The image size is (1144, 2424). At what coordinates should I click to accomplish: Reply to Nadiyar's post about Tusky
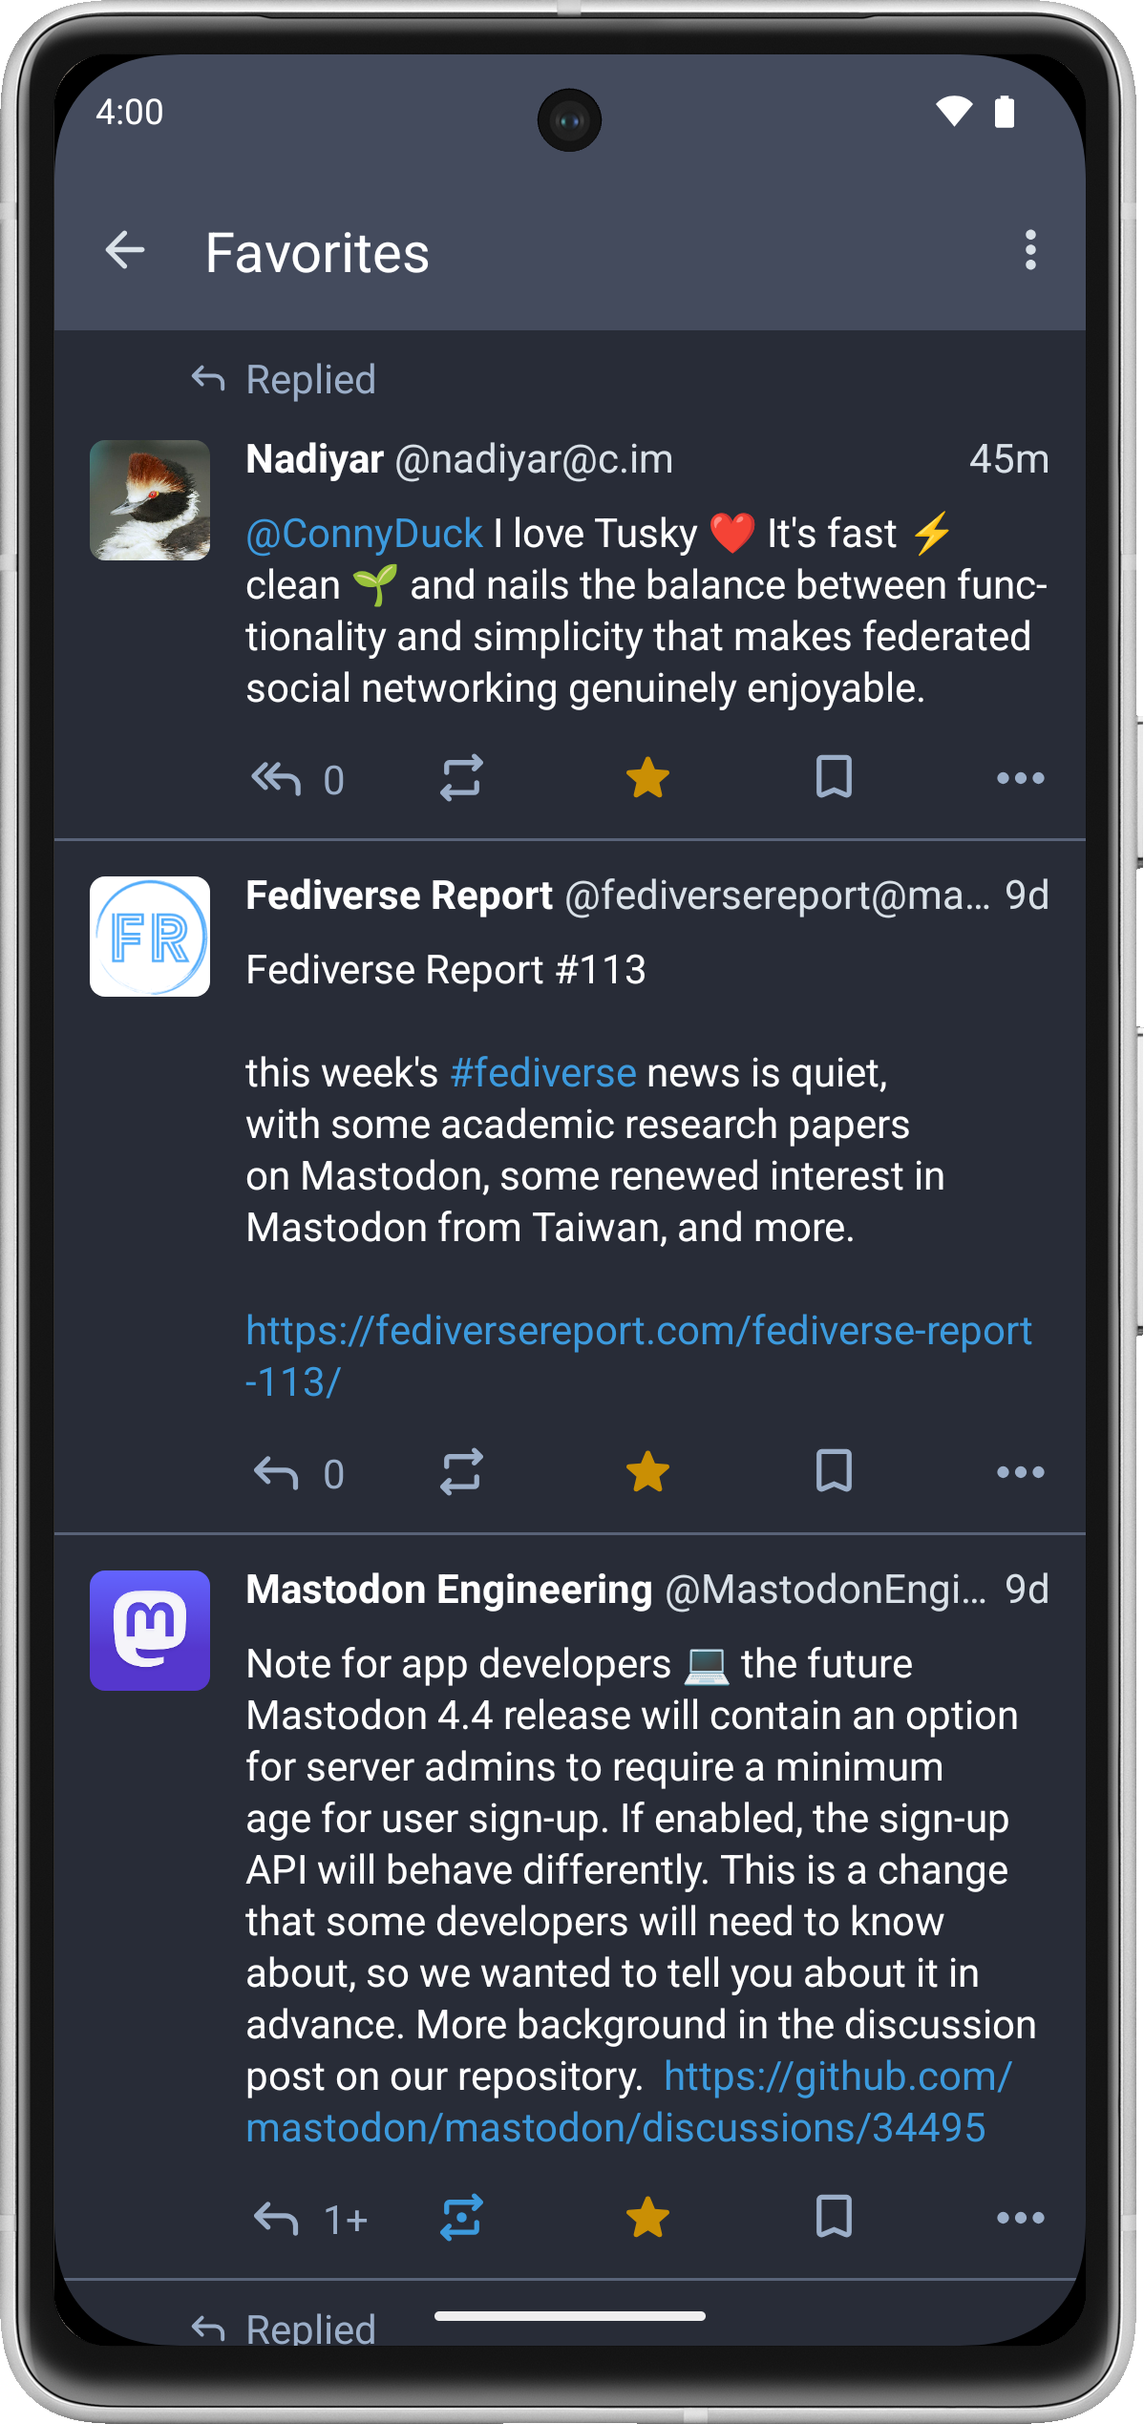coord(276,779)
